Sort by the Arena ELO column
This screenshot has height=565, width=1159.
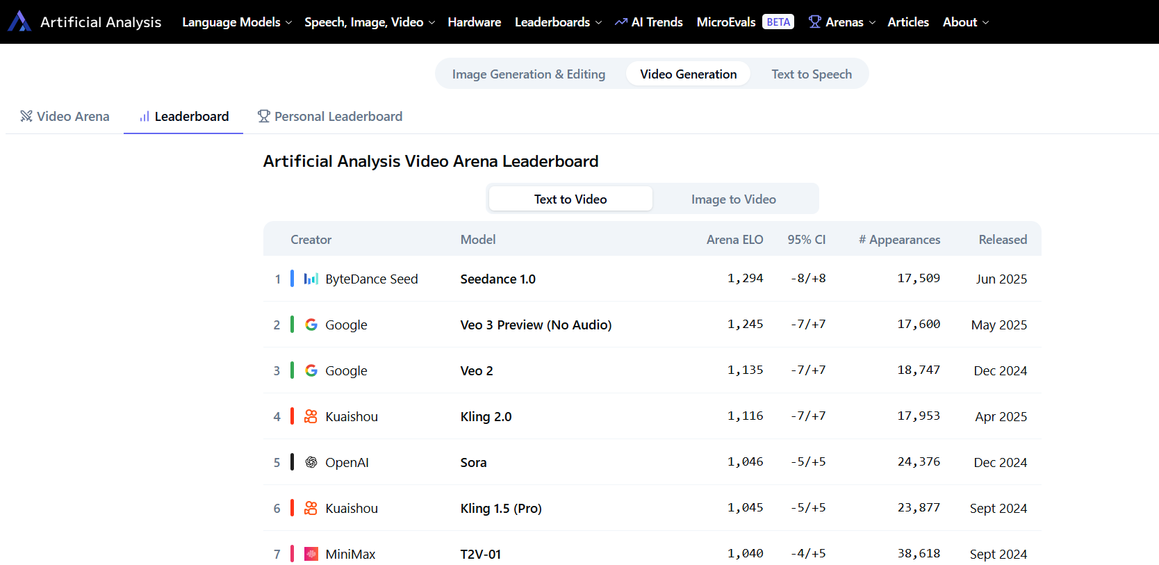[735, 240]
